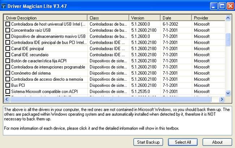Sort list by Class column header
Screen dimensions: 235x148
tap(108, 18)
